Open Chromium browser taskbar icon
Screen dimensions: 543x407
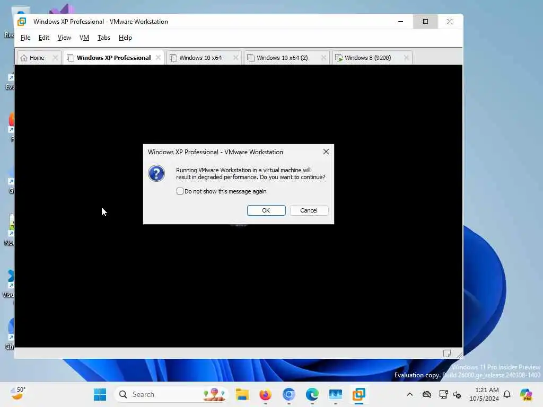point(289,394)
